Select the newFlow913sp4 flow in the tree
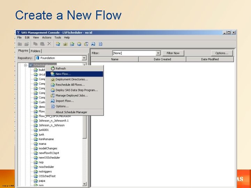Screen dimensions: 251x188 click(x=49, y=153)
